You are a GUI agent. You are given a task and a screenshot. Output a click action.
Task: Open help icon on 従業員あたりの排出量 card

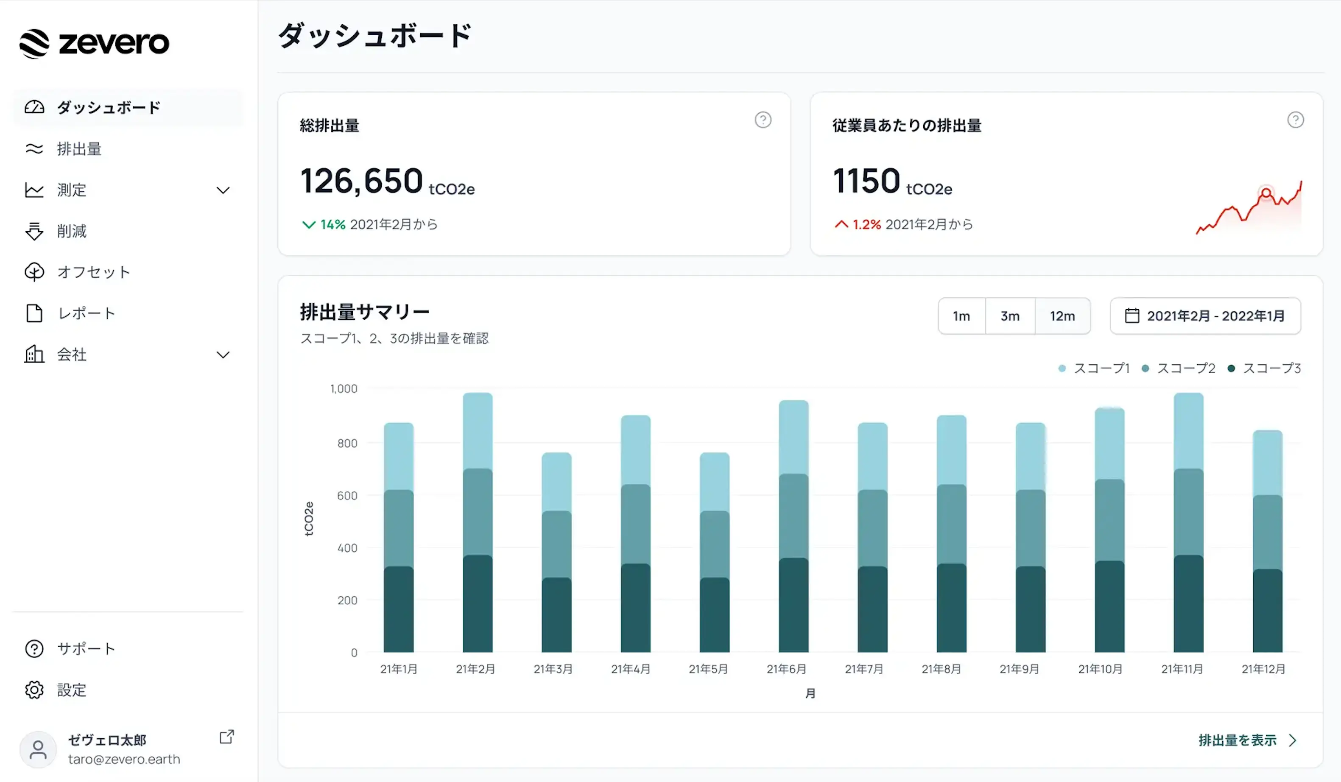(1295, 120)
